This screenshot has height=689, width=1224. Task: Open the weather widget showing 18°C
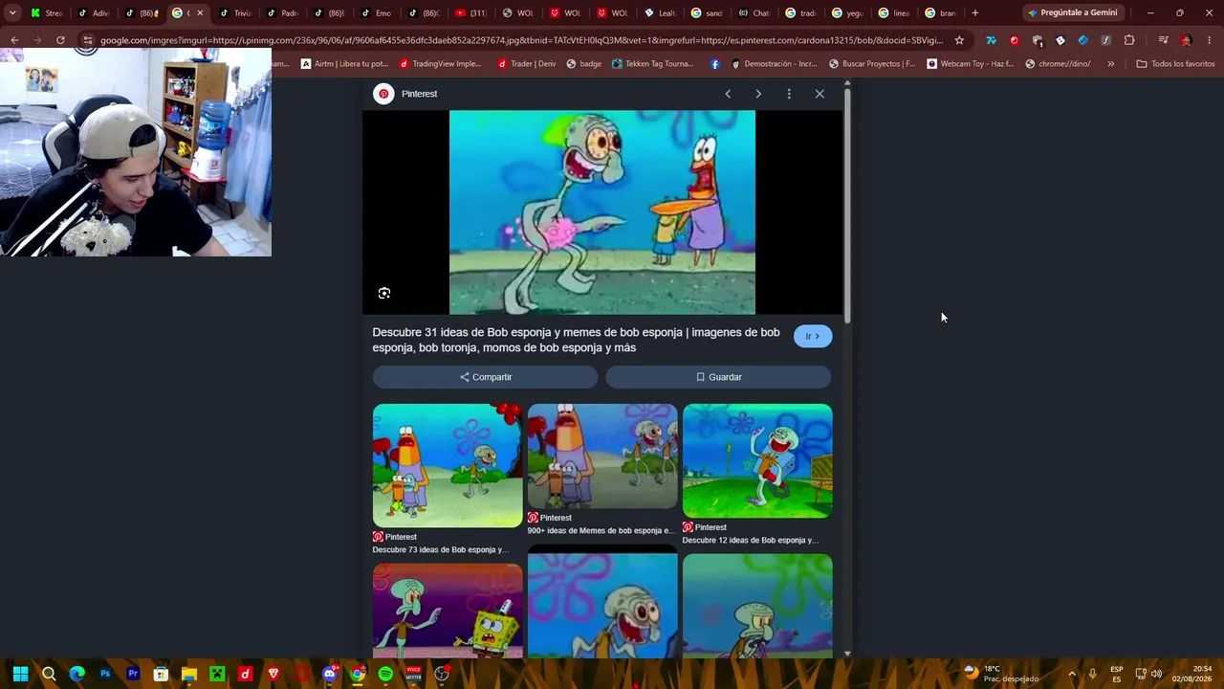point(1001,674)
